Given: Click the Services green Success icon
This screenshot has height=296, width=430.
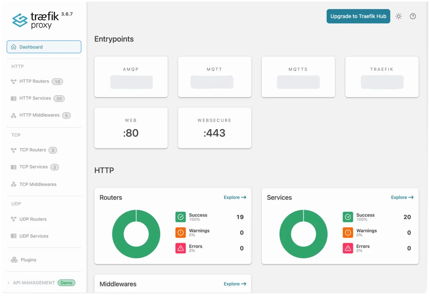Looking at the screenshot, I should (348, 217).
